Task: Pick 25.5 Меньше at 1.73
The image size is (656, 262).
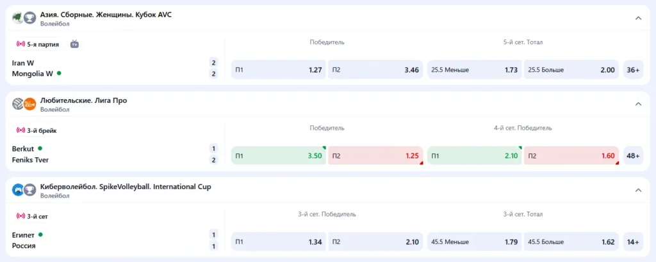Action: [x=474, y=70]
